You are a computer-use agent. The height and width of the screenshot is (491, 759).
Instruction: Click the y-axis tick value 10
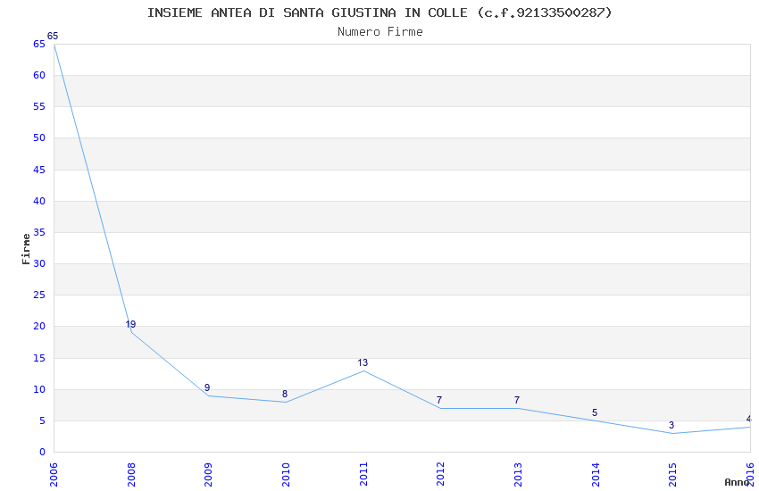pyautogui.click(x=39, y=389)
